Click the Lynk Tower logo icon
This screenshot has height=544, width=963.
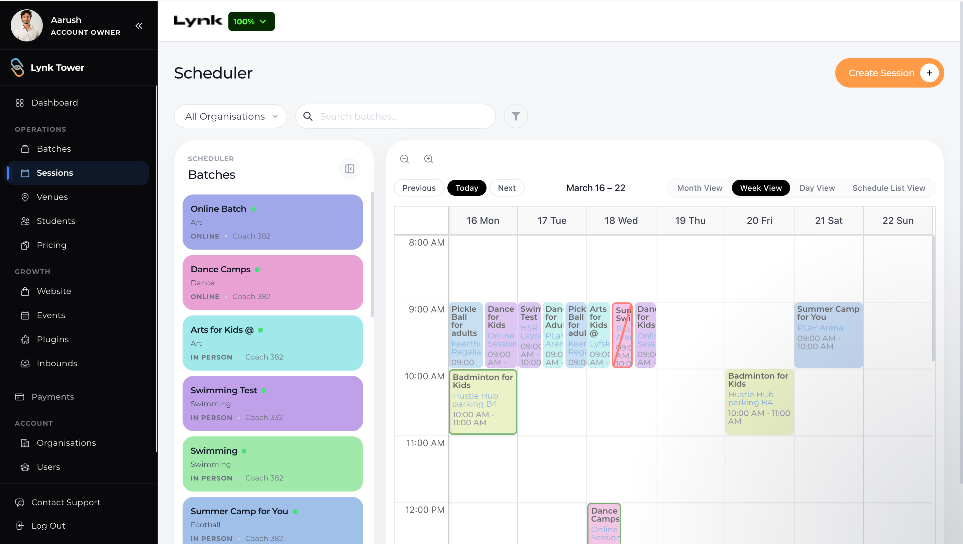18,67
